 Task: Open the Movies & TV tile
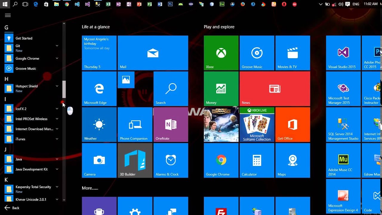(x=293, y=53)
